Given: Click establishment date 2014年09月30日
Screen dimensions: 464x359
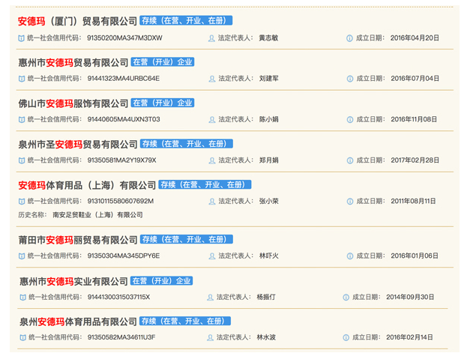Looking at the screenshot, I should [x=410, y=297].
